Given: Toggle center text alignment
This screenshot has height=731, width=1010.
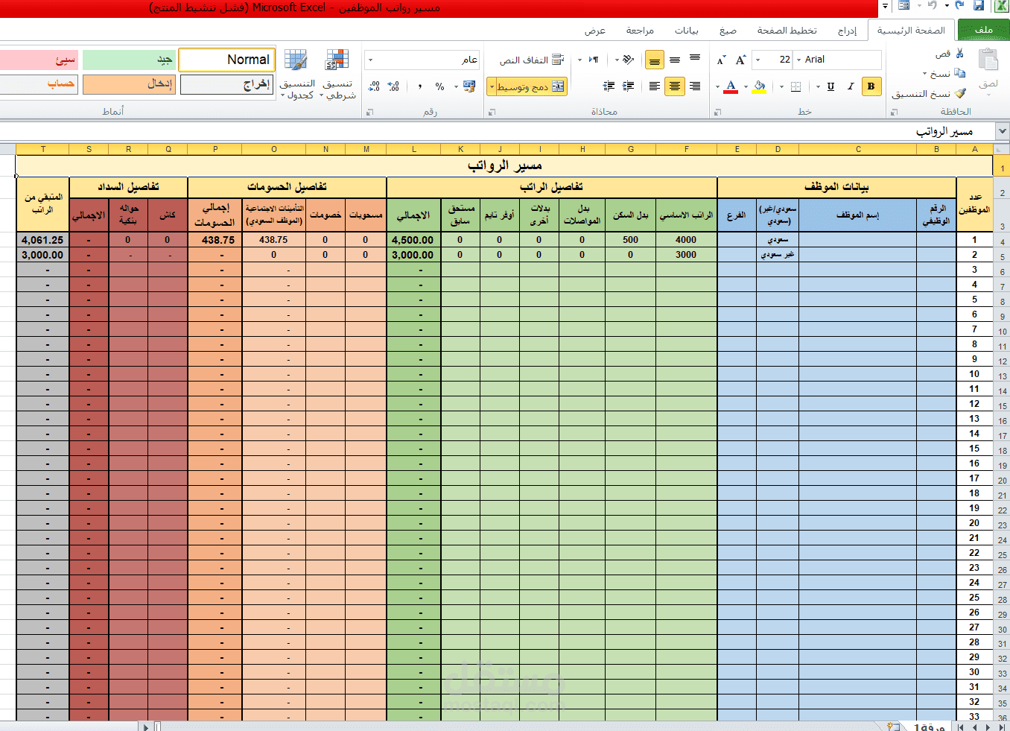Looking at the screenshot, I should 675,86.
